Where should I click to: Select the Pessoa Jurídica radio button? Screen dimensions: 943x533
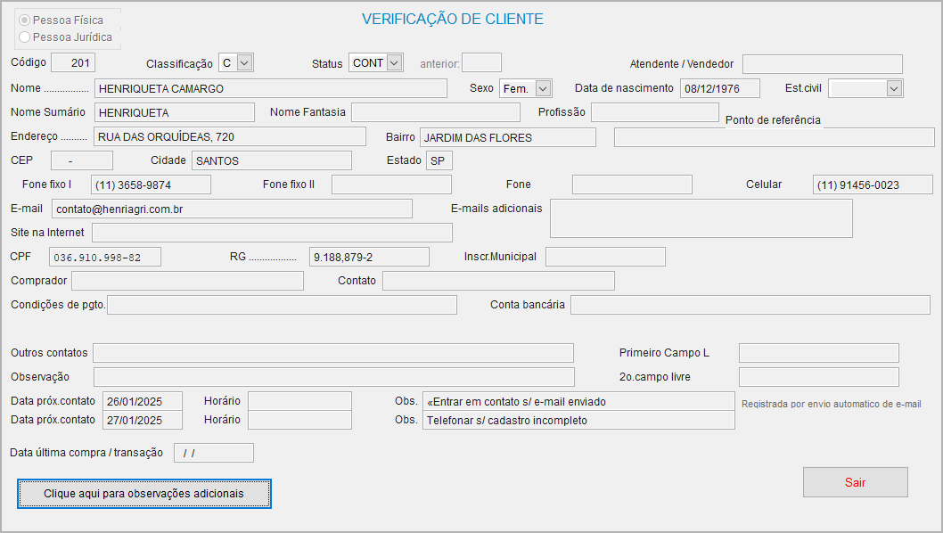tap(25, 37)
